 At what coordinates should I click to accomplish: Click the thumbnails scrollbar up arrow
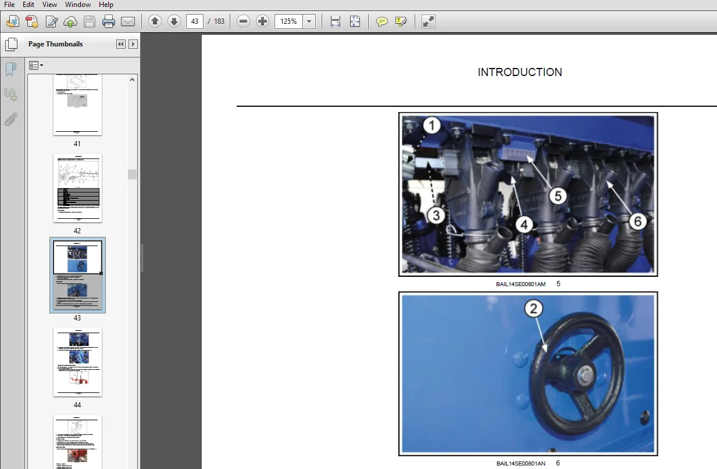click(133, 80)
